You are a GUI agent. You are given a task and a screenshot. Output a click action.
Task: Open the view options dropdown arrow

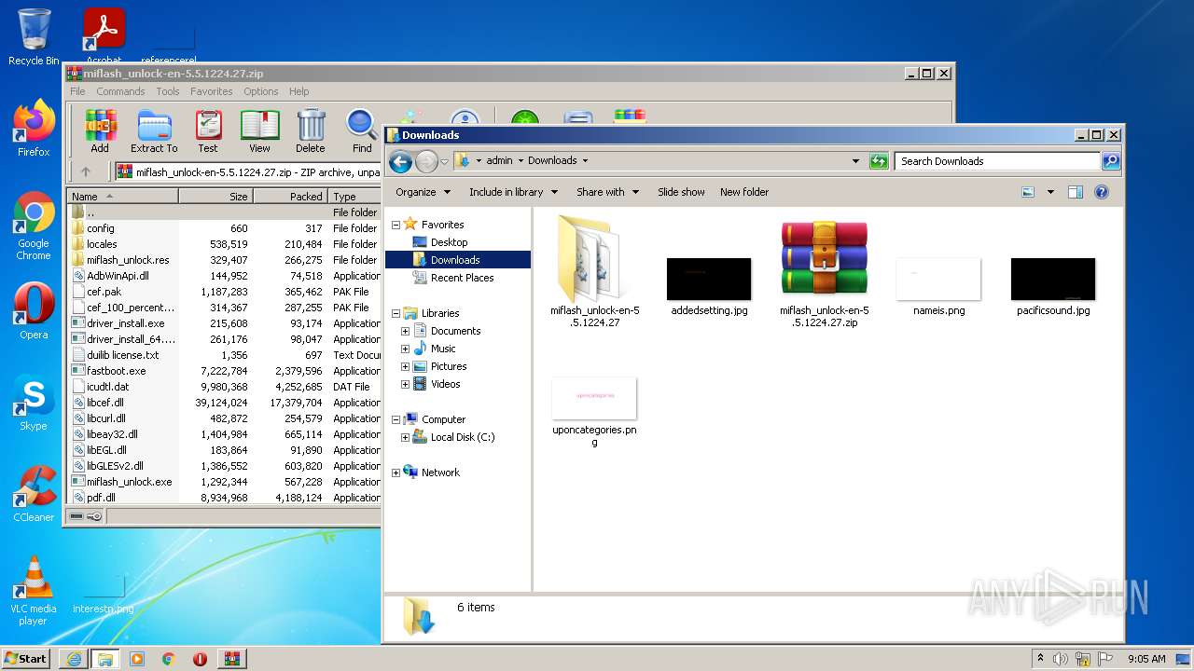tap(1050, 192)
